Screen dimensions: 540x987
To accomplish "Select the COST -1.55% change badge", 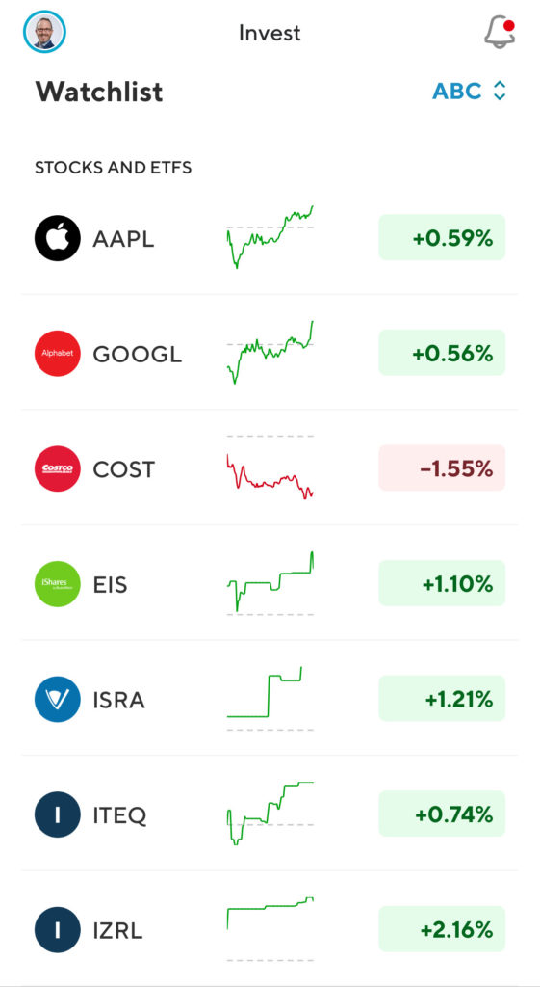I will [x=442, y=468].
